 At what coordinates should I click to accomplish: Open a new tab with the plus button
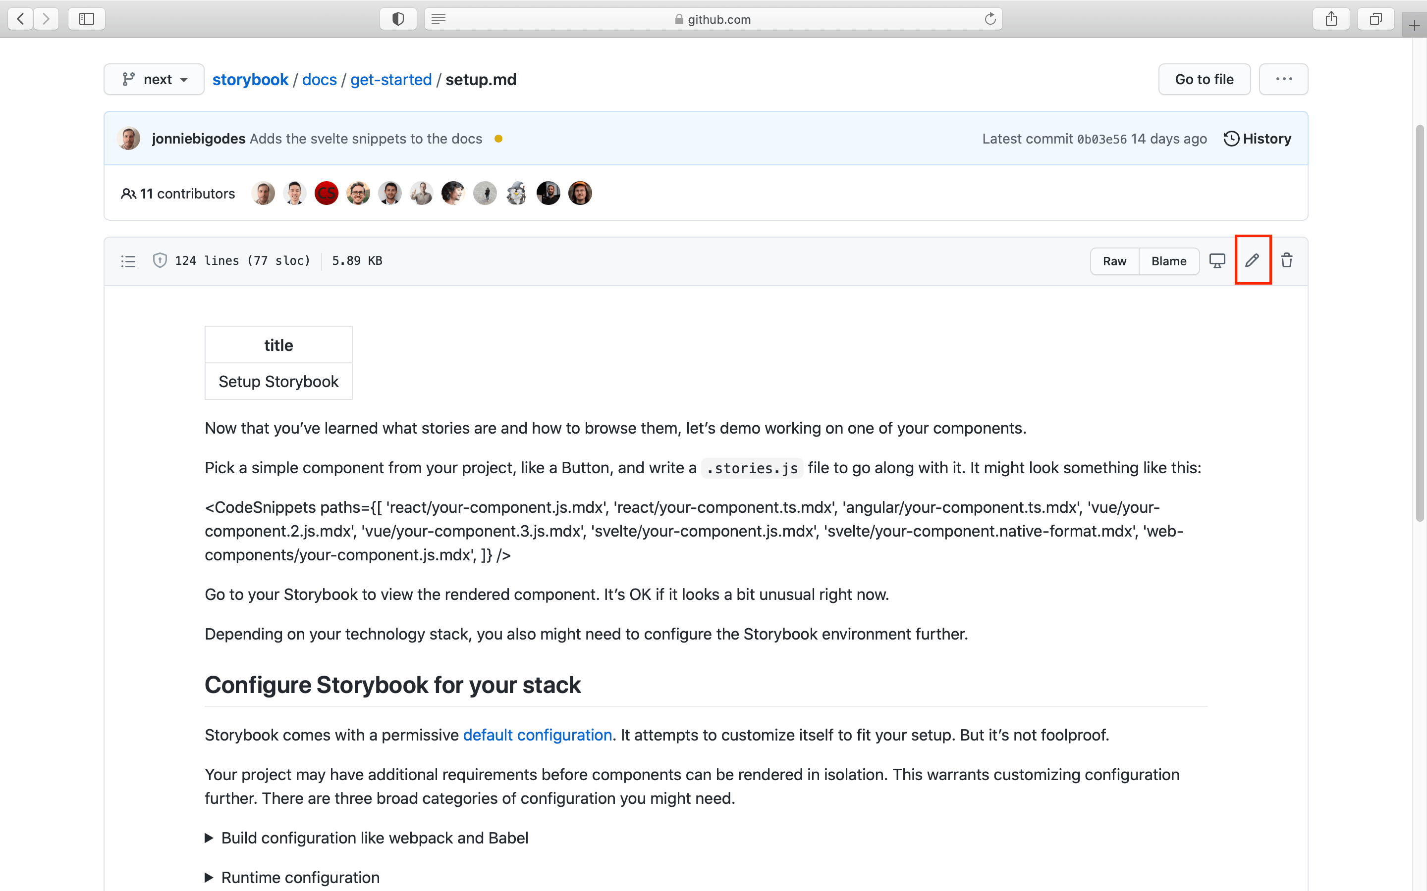(x=1414, y=25)
